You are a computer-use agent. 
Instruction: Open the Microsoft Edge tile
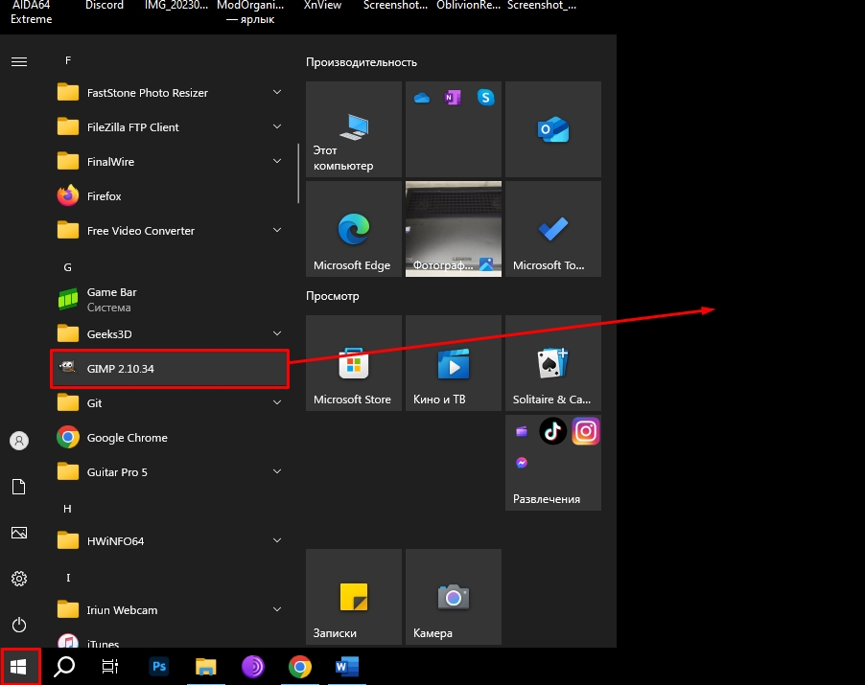pos(354,229)
